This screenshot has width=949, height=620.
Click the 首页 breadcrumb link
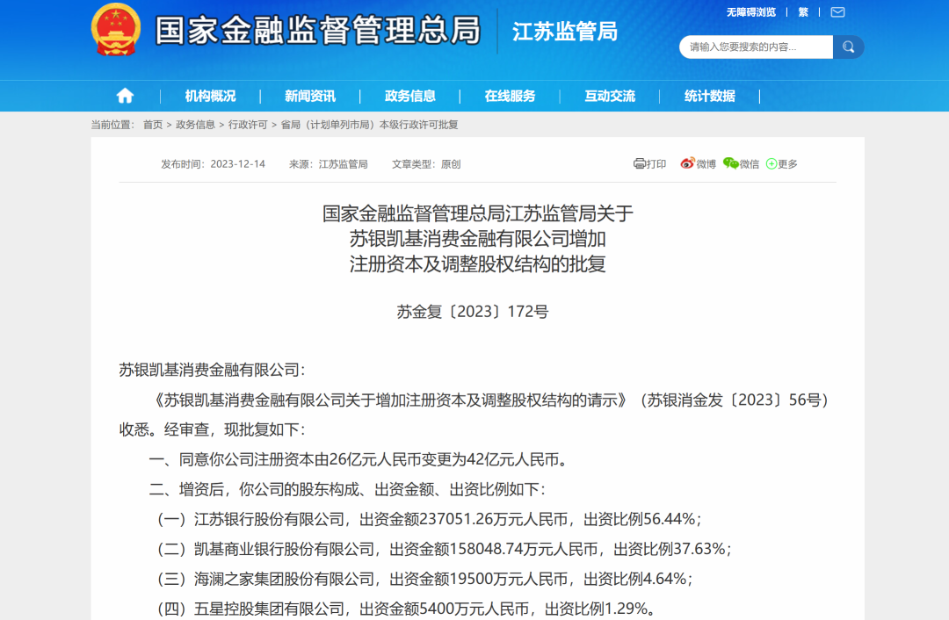point(153,125)
